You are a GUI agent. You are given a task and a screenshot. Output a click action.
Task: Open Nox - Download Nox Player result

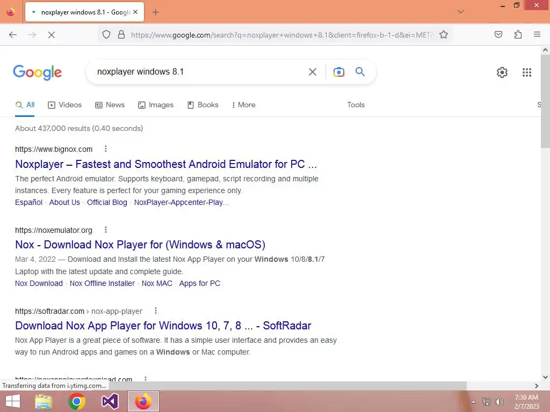coord(140,245)
